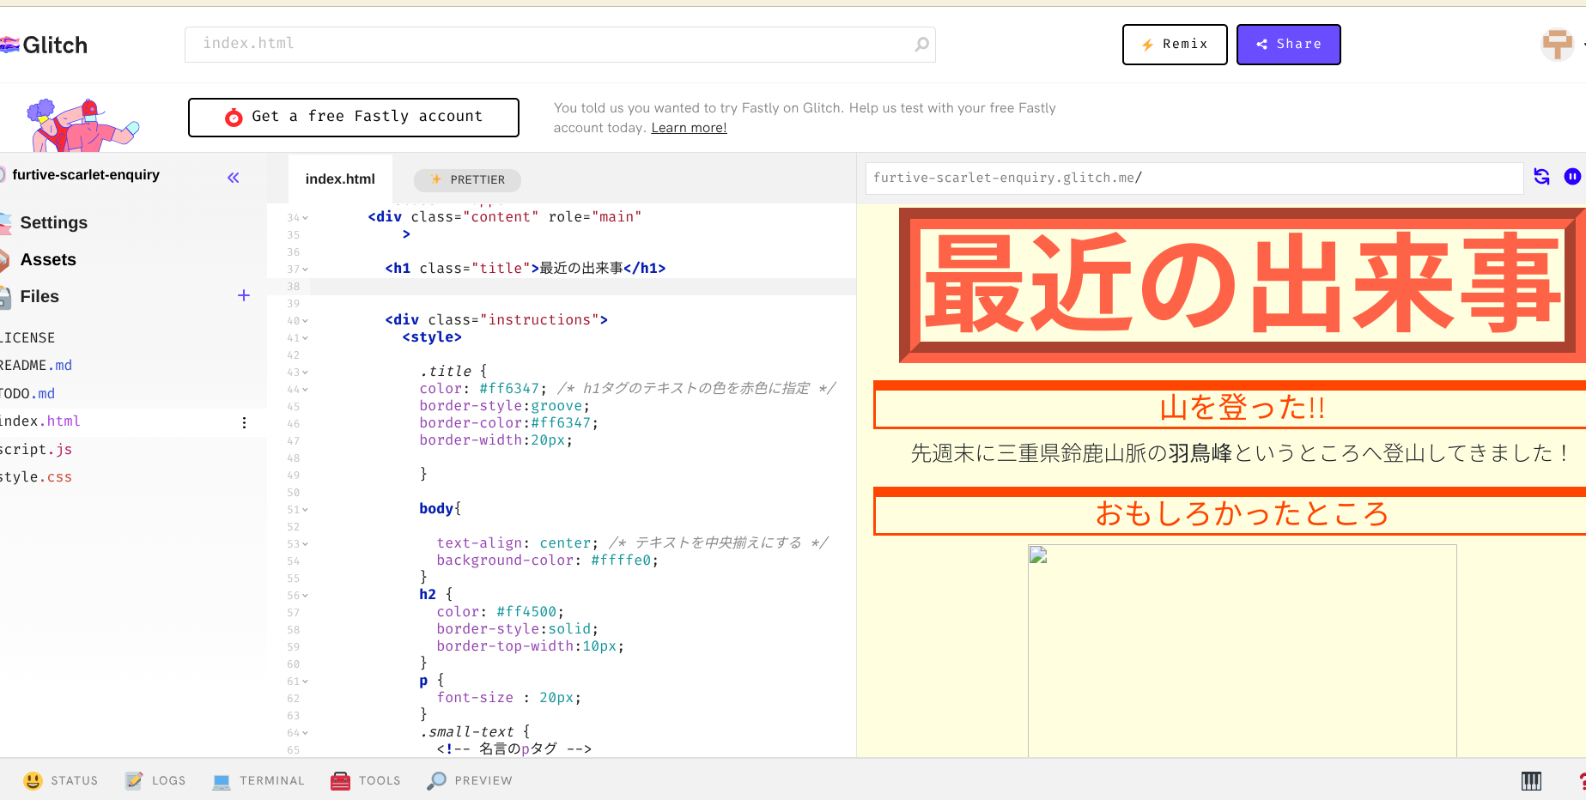The width and height of the screenshot is (1586, 800).
Task: Fold the p rule at line 61
Action: (306, 682)
